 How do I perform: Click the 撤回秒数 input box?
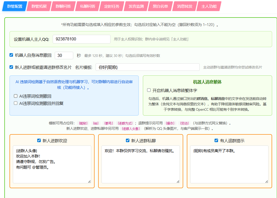click(x=64, y=55)
